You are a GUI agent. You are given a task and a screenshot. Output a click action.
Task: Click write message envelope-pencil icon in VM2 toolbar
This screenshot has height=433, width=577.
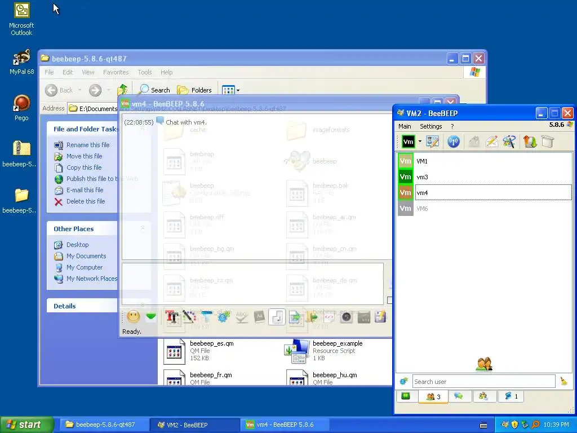pyautogui.click(x=491, y=142)
